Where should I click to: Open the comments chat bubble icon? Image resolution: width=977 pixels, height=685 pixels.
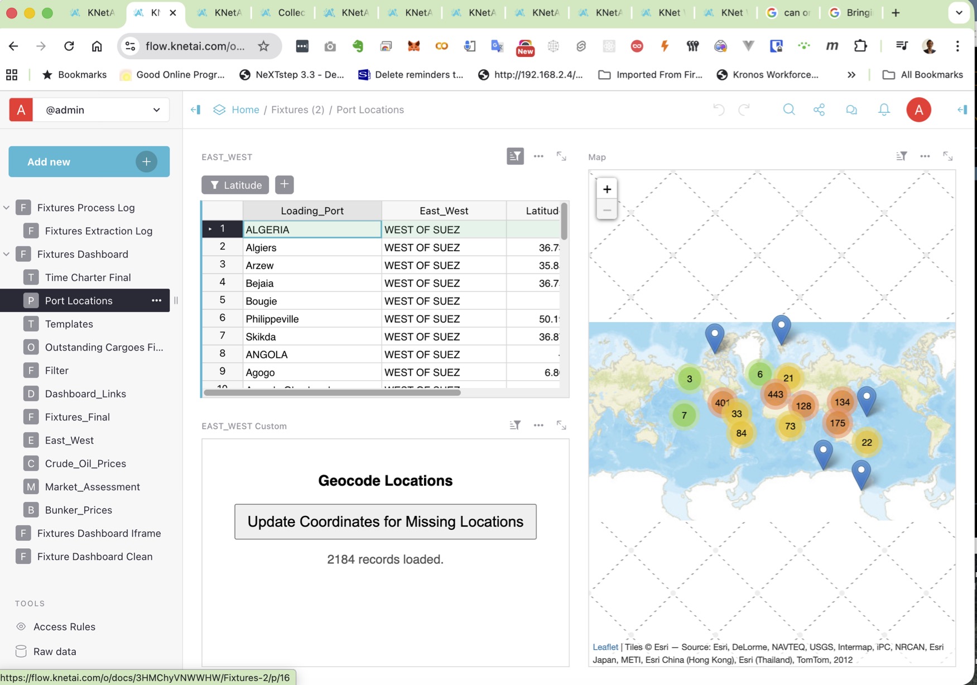(851, 110)
